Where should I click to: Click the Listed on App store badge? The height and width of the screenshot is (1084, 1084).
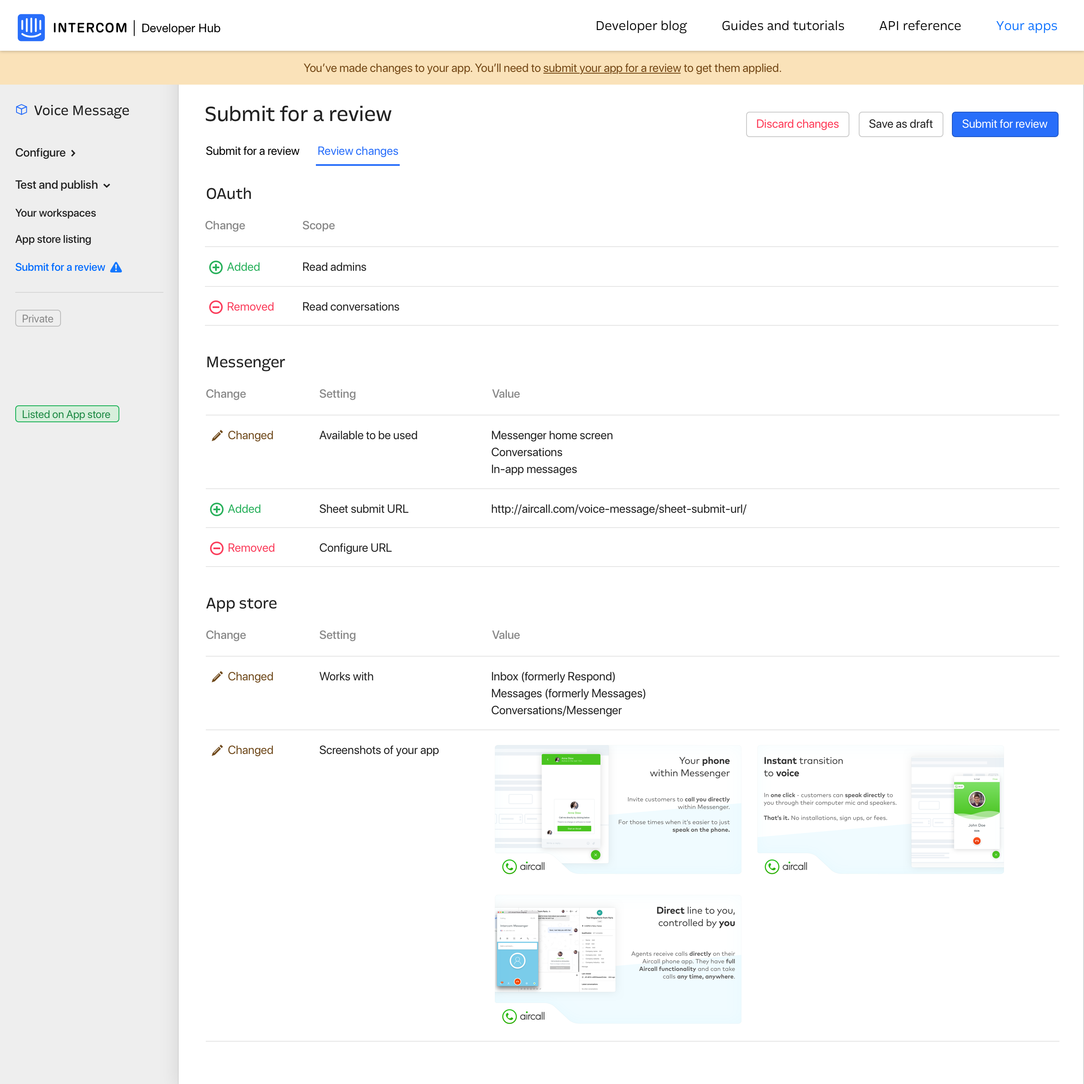[x=67, y=414]
